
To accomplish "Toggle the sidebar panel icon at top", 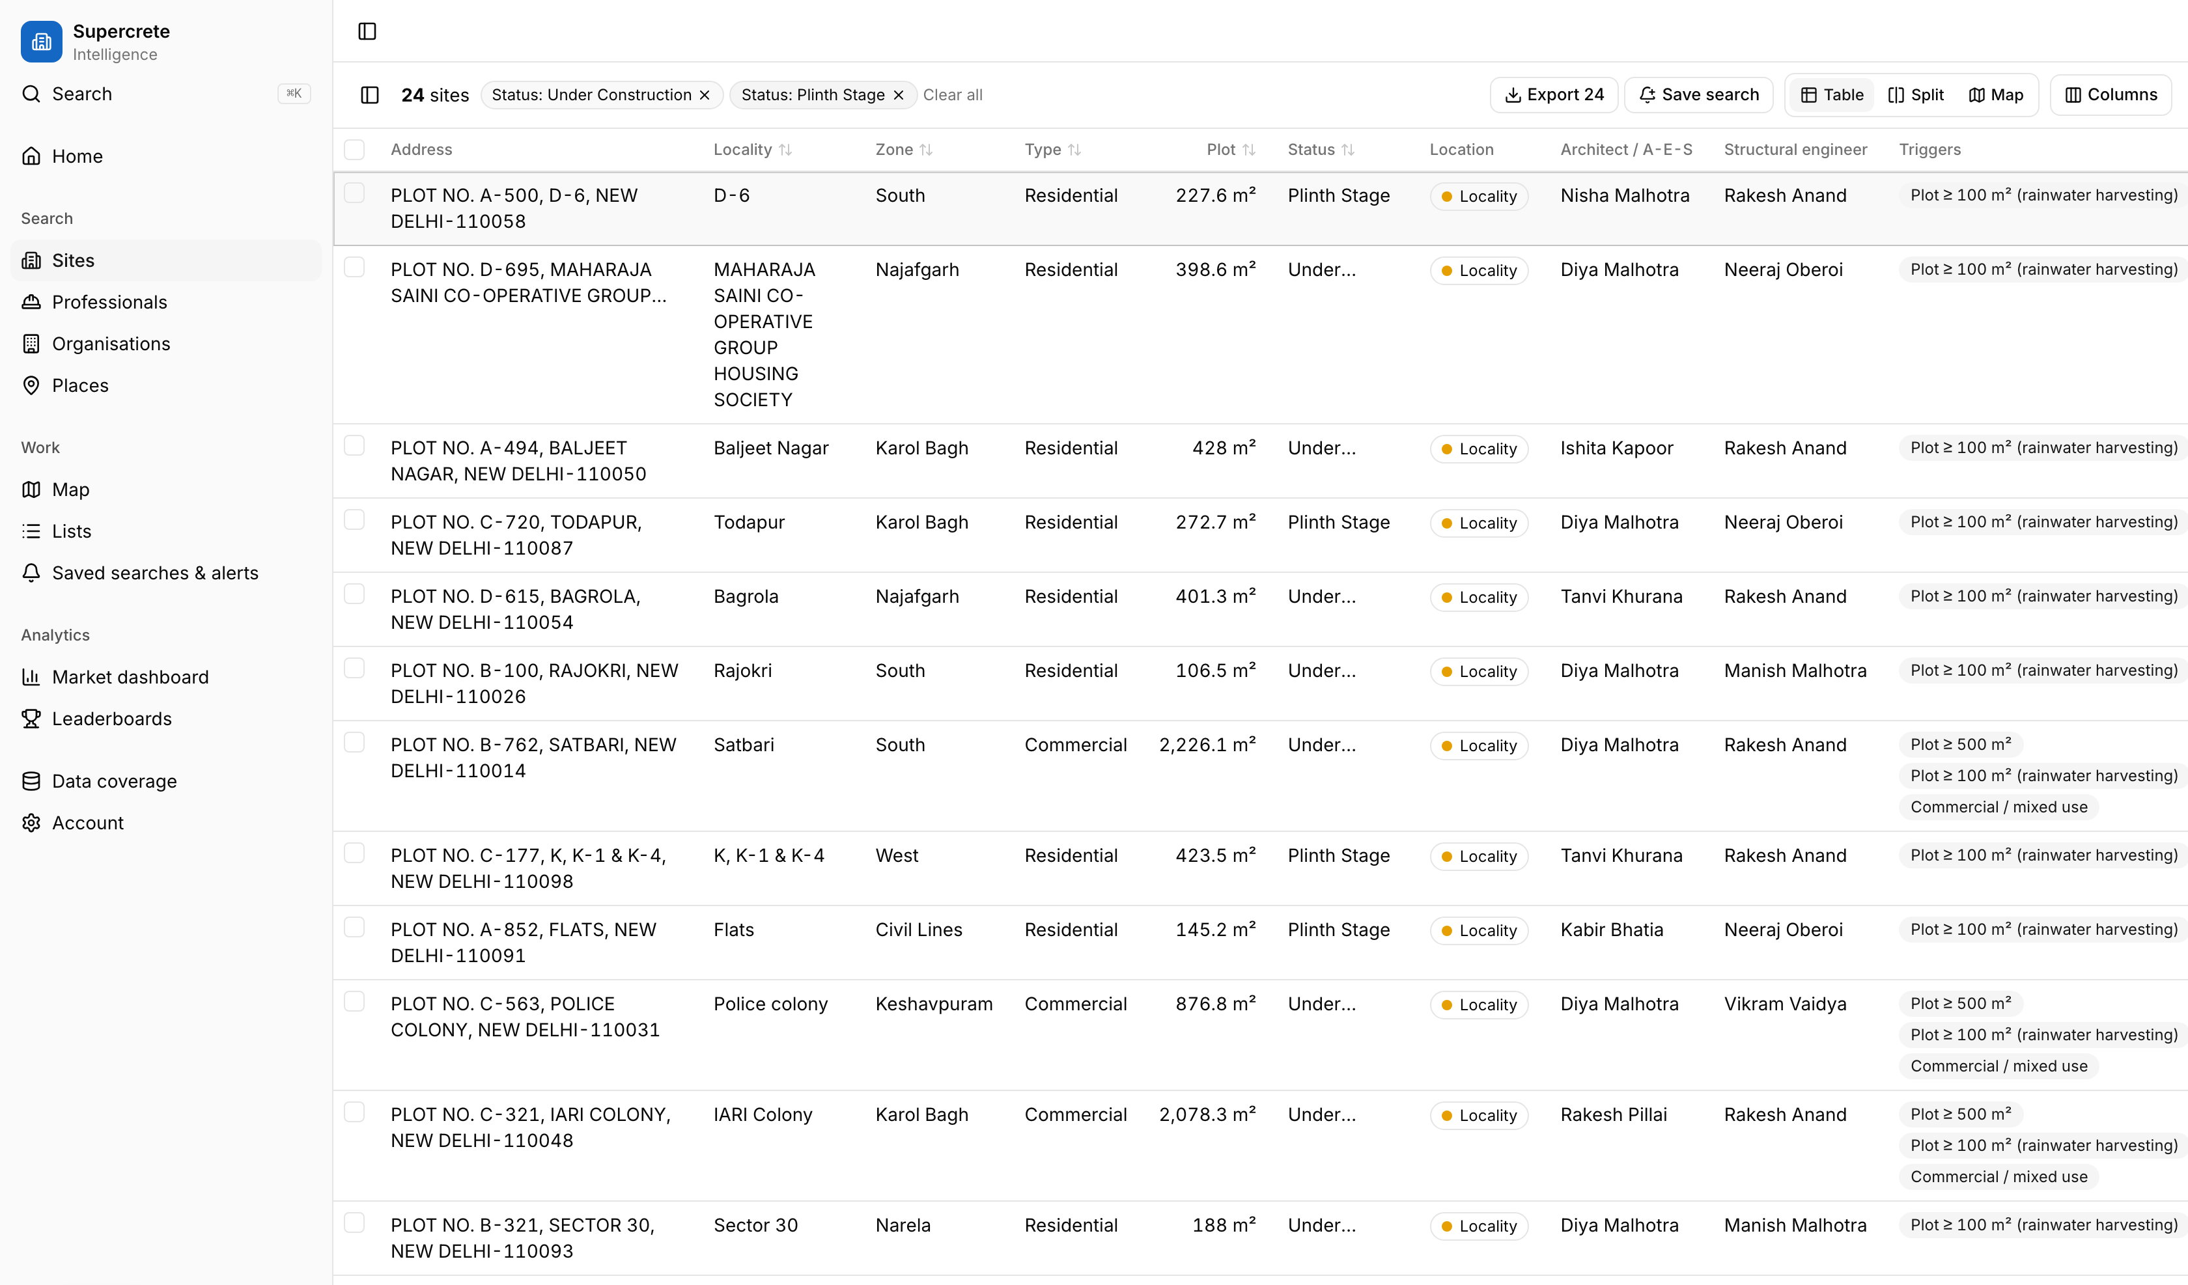I will click(367, 31).
